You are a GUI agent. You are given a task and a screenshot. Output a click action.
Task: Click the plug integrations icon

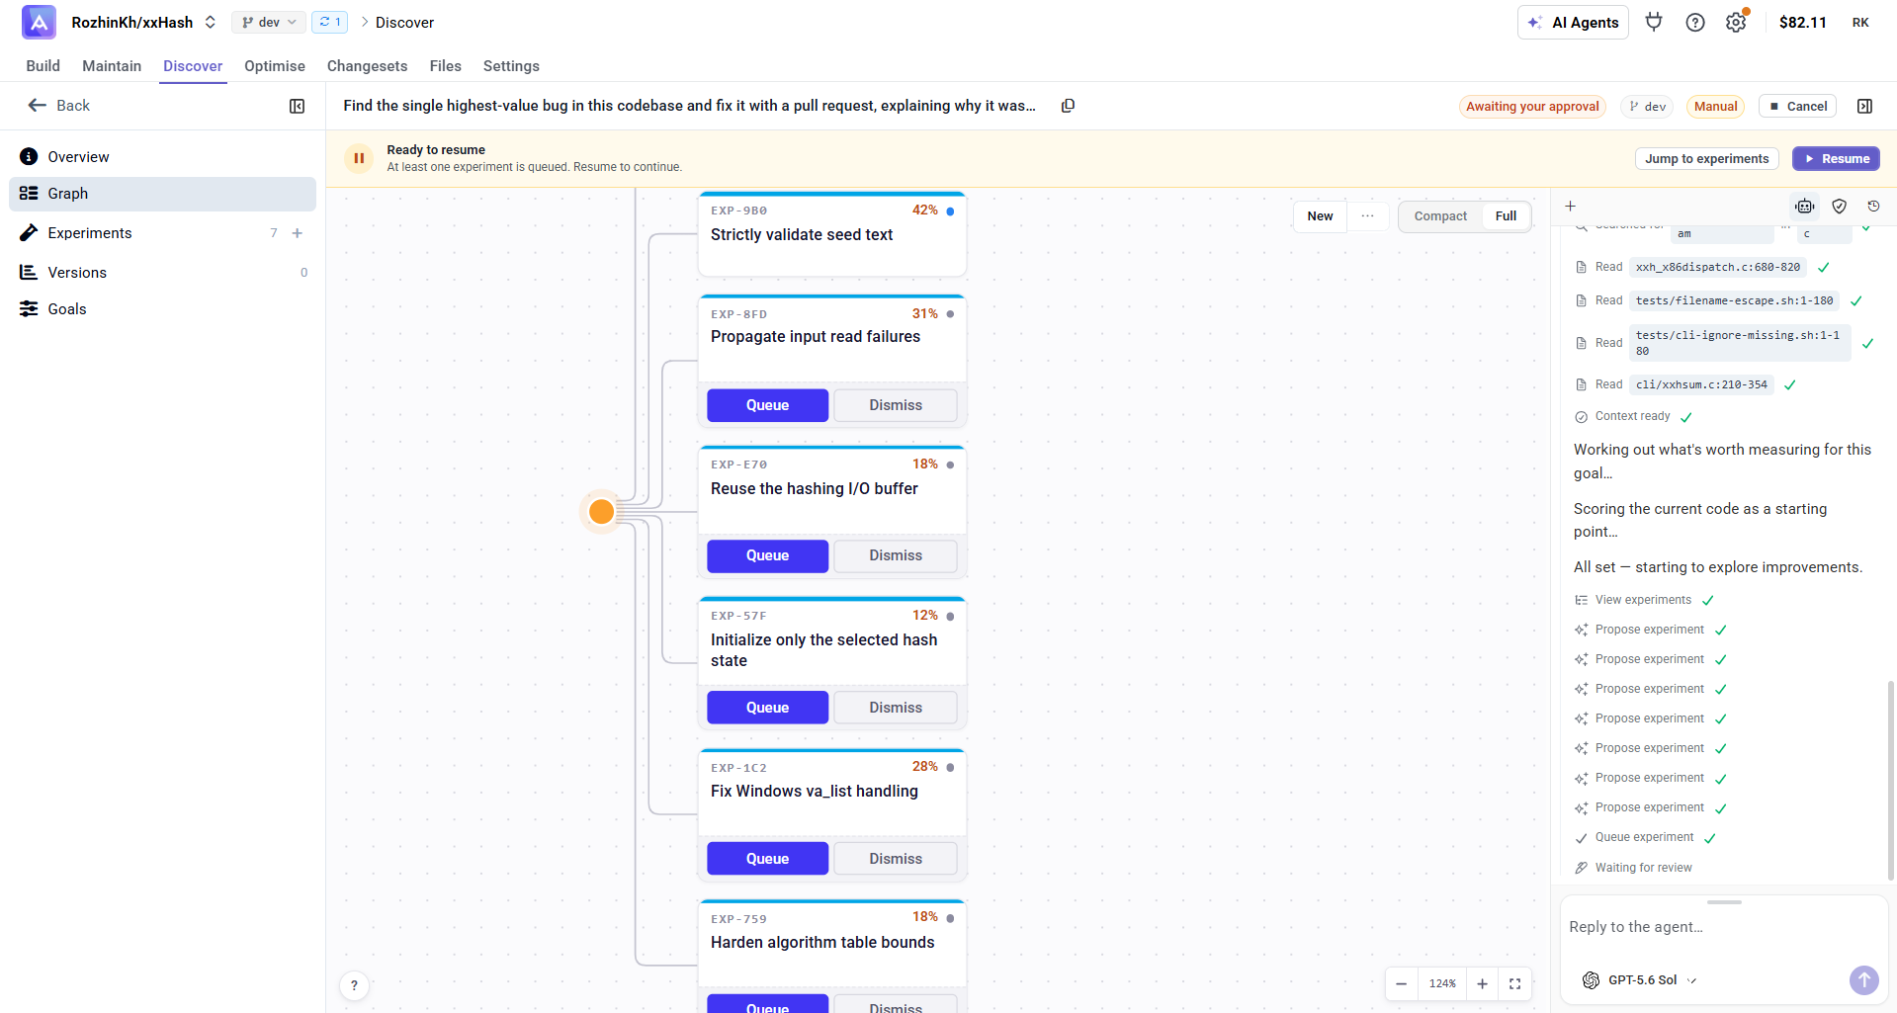pos(1654,22)
